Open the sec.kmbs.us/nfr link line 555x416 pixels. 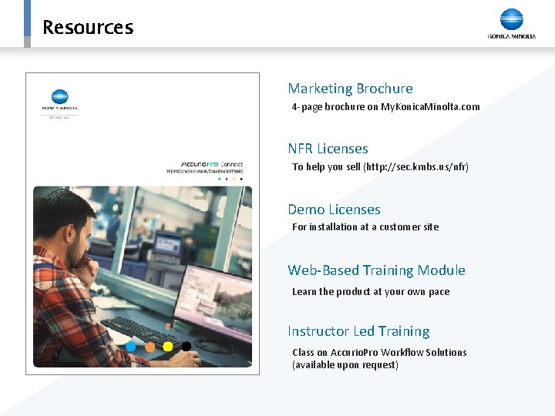coord(380,166)
